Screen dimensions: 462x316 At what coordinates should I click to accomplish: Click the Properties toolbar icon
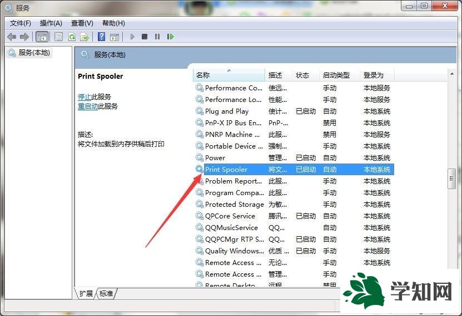click(58, 37)
